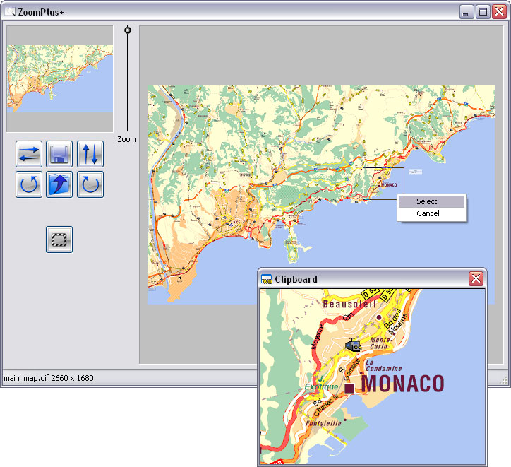The height and width of the screenshot is (467, 511).
Task: Click the main_map.gif status bar text
Action: click(49, 378)
